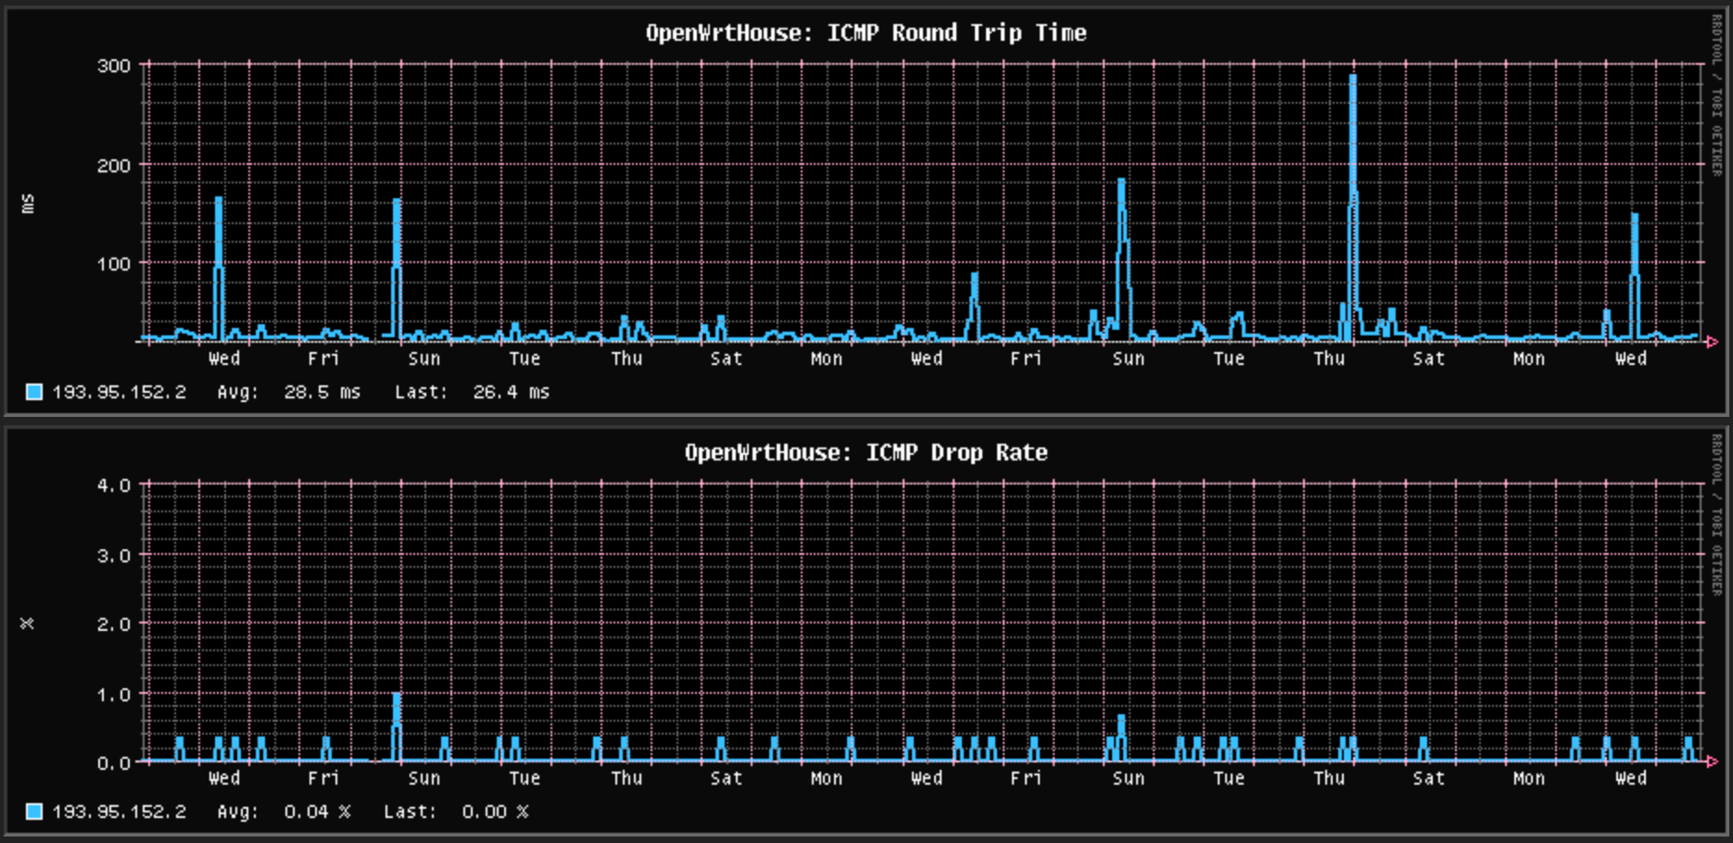Click the IP address 193.95.152.2 in the RTT legend

coord(119,392)
